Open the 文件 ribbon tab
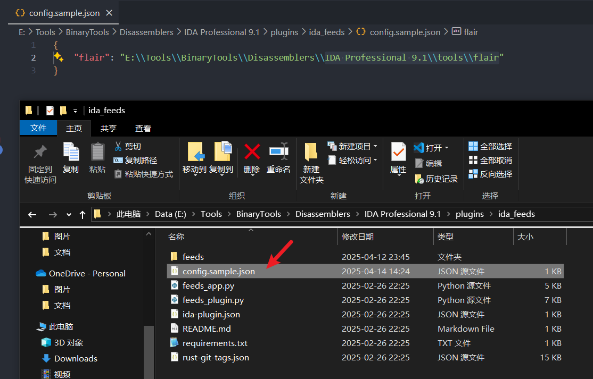Image resolution: width=593 pixels, height=379 pixels. 38,128
